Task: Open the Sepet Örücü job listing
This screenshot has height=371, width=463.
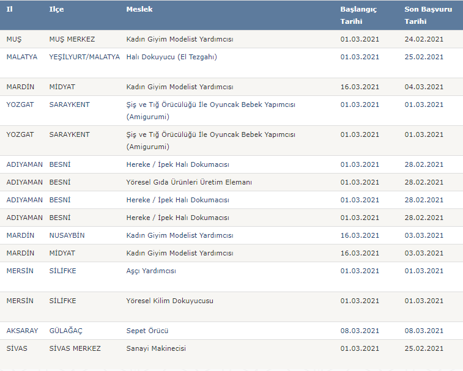Action: [147, 331]
